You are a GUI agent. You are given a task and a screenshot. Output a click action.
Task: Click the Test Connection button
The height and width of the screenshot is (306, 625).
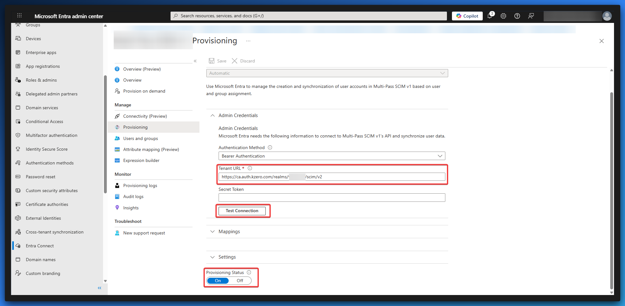(242, 211)
